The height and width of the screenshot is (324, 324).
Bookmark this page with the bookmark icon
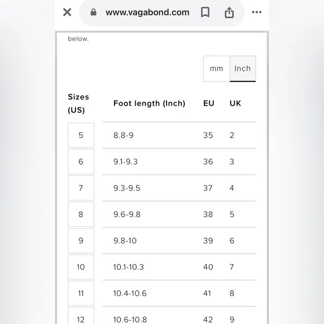205,12
